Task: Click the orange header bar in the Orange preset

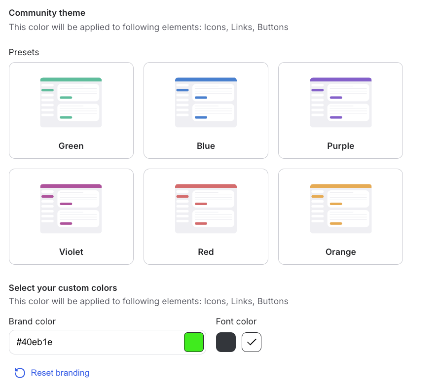Action: (x=340, y=185)
